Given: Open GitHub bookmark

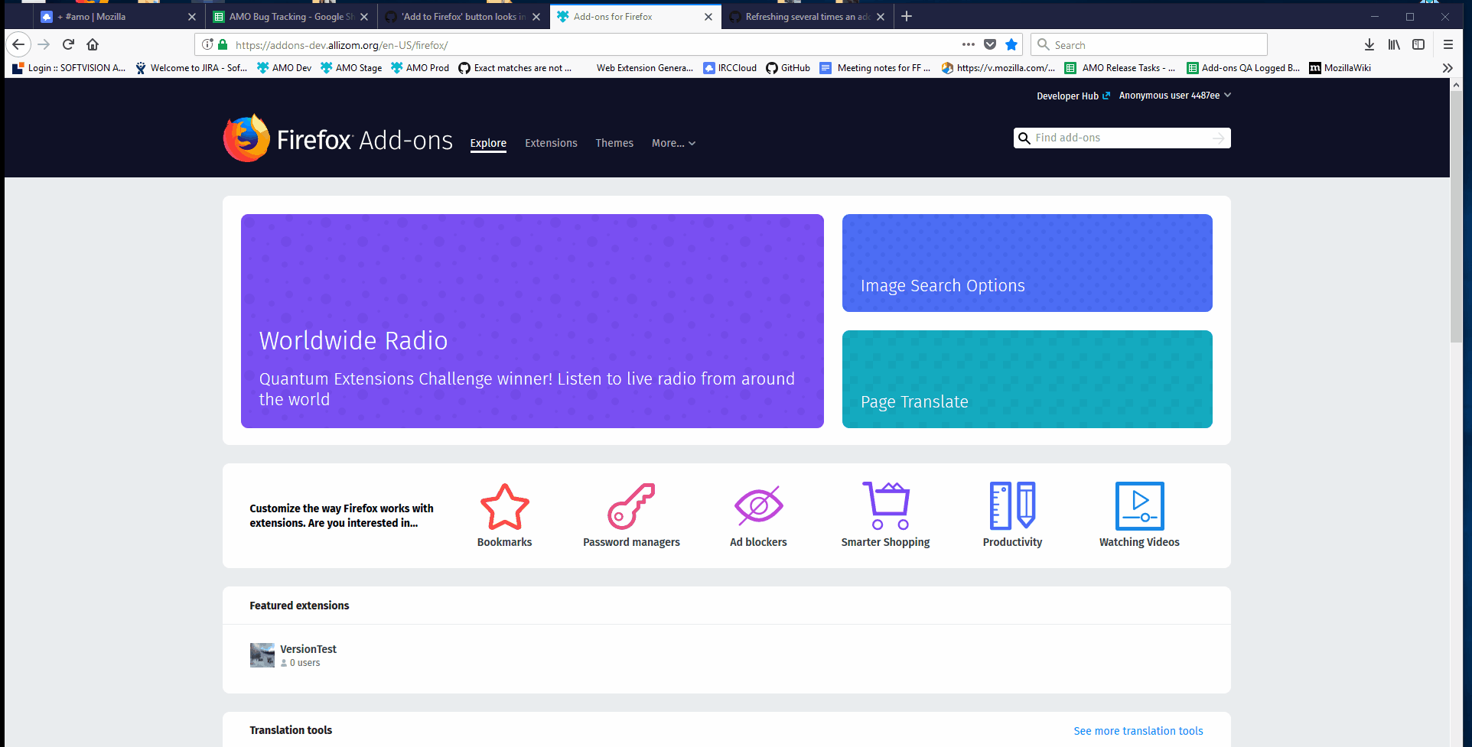Looking at the screenshot, I should pyautogui.click(x=788, y=68).
